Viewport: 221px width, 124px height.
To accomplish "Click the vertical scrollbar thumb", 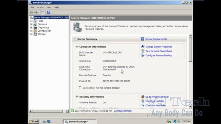I will click(190, 50).
